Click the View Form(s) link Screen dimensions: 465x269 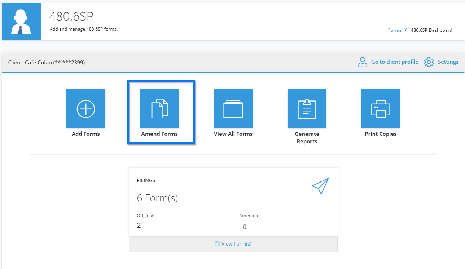[236, 244]
